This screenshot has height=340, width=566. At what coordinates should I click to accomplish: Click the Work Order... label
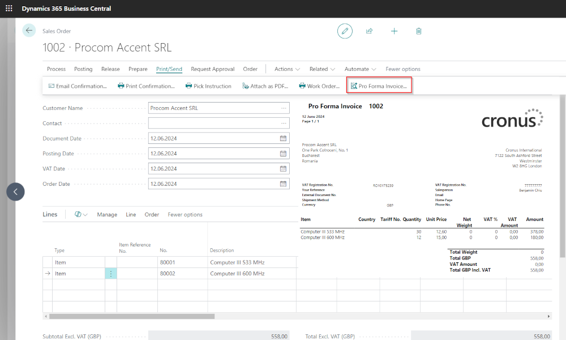(323, 86)
